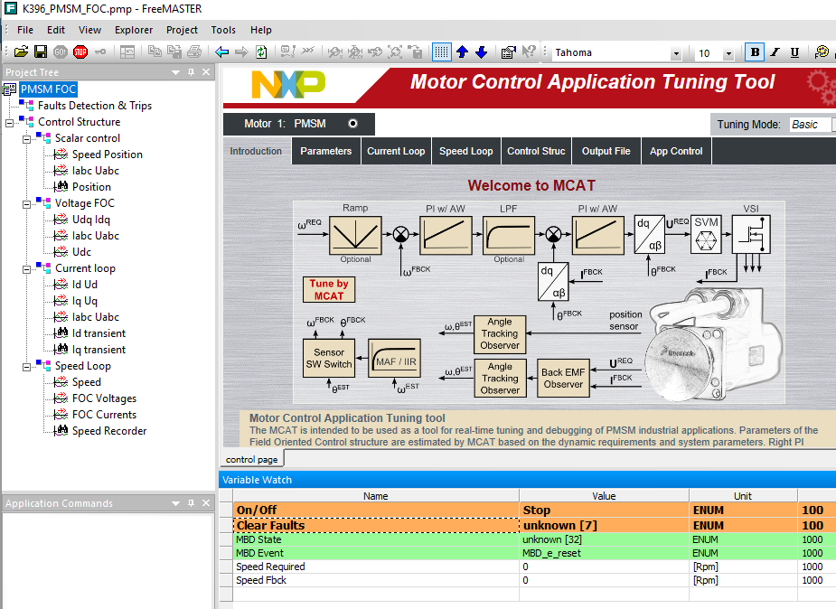Select the Speed Position scope item
Screen dimensions: 836x609
point(108,155)
